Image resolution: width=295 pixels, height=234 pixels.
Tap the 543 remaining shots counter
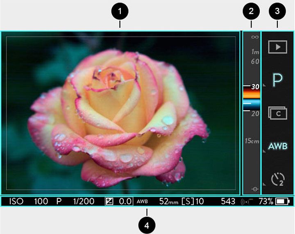(x=228, y=202)
